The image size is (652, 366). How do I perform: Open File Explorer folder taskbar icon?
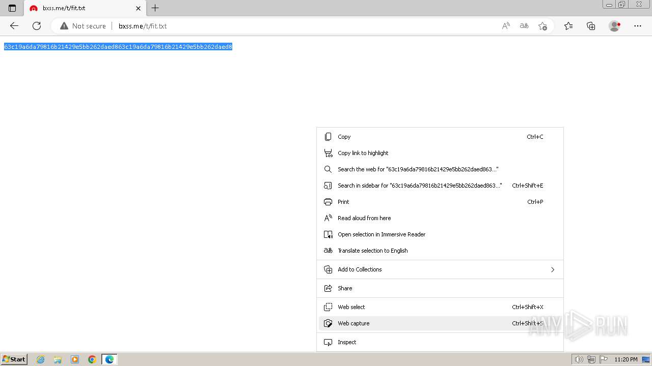(x=58, y=359)
